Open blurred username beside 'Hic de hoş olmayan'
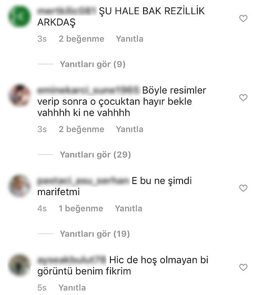 [x=72, y=260]
